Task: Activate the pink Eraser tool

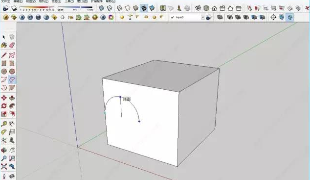Action: point(12,45)
